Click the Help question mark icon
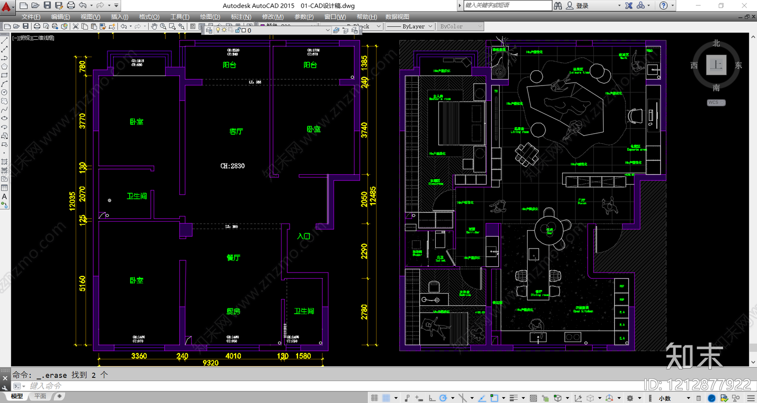Viewport: 757px width, 403px height. click(663, 6)
